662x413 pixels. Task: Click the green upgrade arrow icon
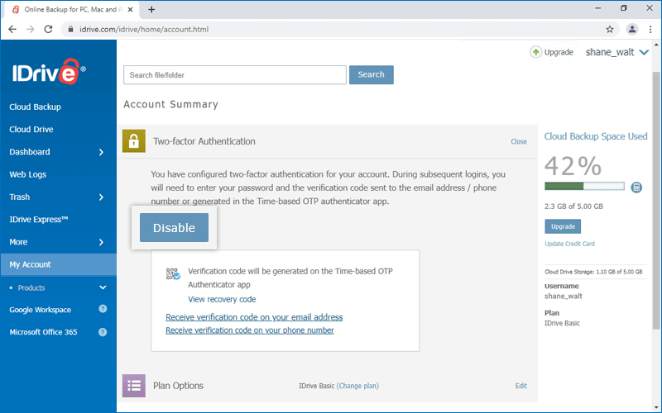click(536, 52)
